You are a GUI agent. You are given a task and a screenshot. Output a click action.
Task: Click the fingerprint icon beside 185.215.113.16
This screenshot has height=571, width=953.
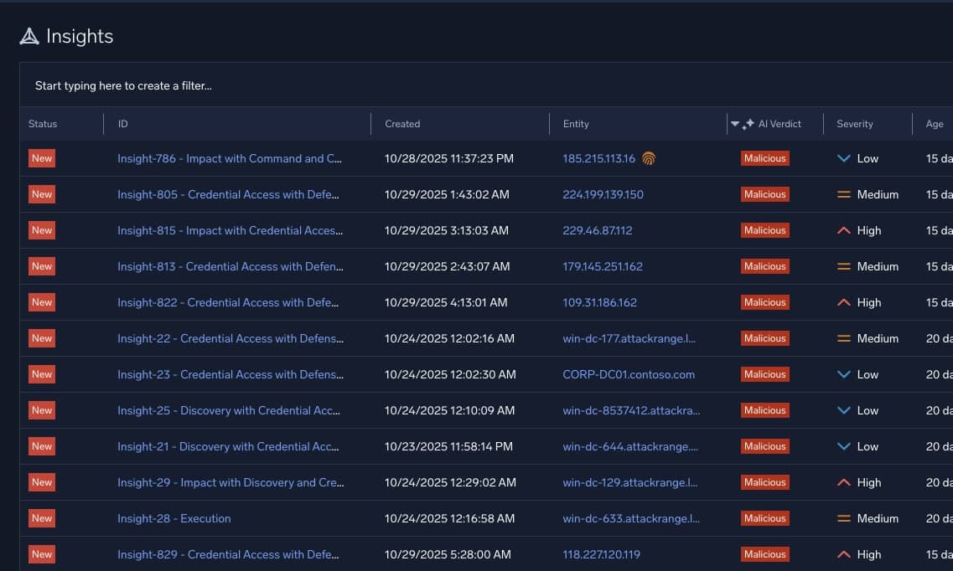[648, 158]
